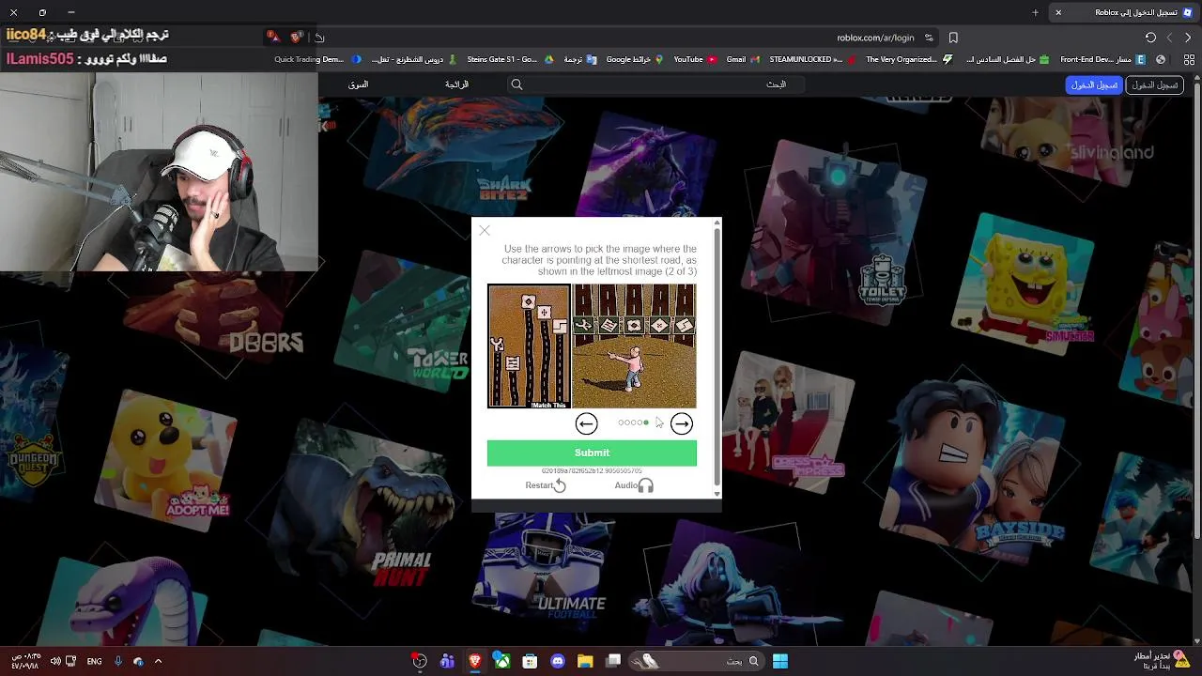Screen dimensions: 1202x676
Task: Open a new browser tab with plus
Action: [x=1035, y=12]
